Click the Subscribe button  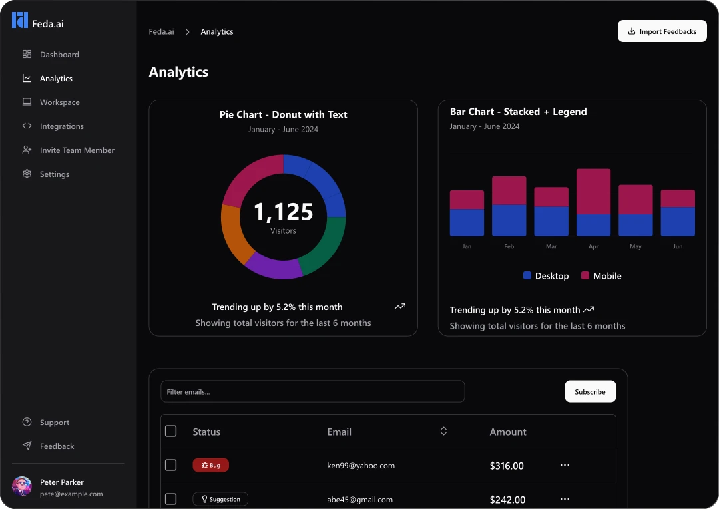(590, 391)
